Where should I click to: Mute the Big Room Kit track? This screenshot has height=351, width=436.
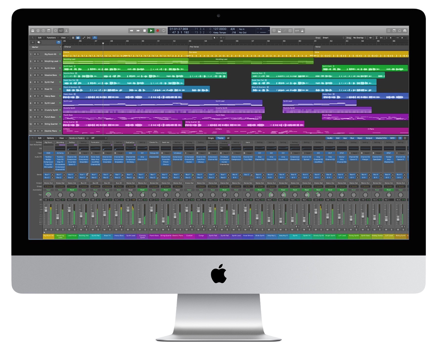pyautogui.click(x=35, y=54)
